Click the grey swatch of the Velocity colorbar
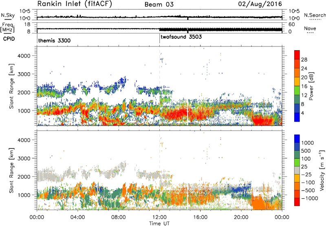Viewport: 326px width, 226px height. (x=297, y=171)
